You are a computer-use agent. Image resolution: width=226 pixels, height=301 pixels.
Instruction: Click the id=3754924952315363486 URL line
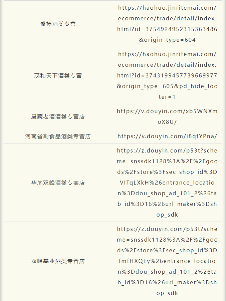pyautogui.click(x=167, y=29)
